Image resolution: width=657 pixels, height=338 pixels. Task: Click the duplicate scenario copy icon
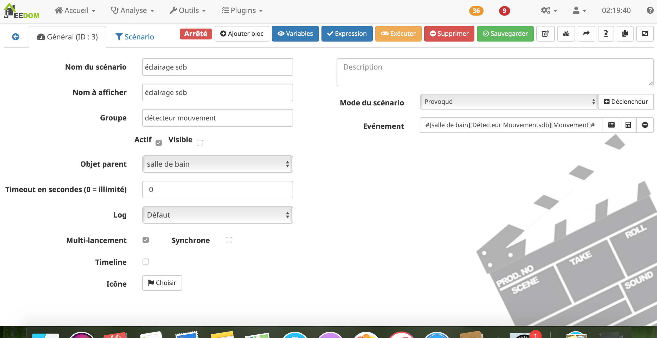point(625,33)
